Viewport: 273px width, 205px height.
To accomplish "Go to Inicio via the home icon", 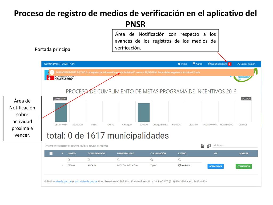I will [179, 64].
